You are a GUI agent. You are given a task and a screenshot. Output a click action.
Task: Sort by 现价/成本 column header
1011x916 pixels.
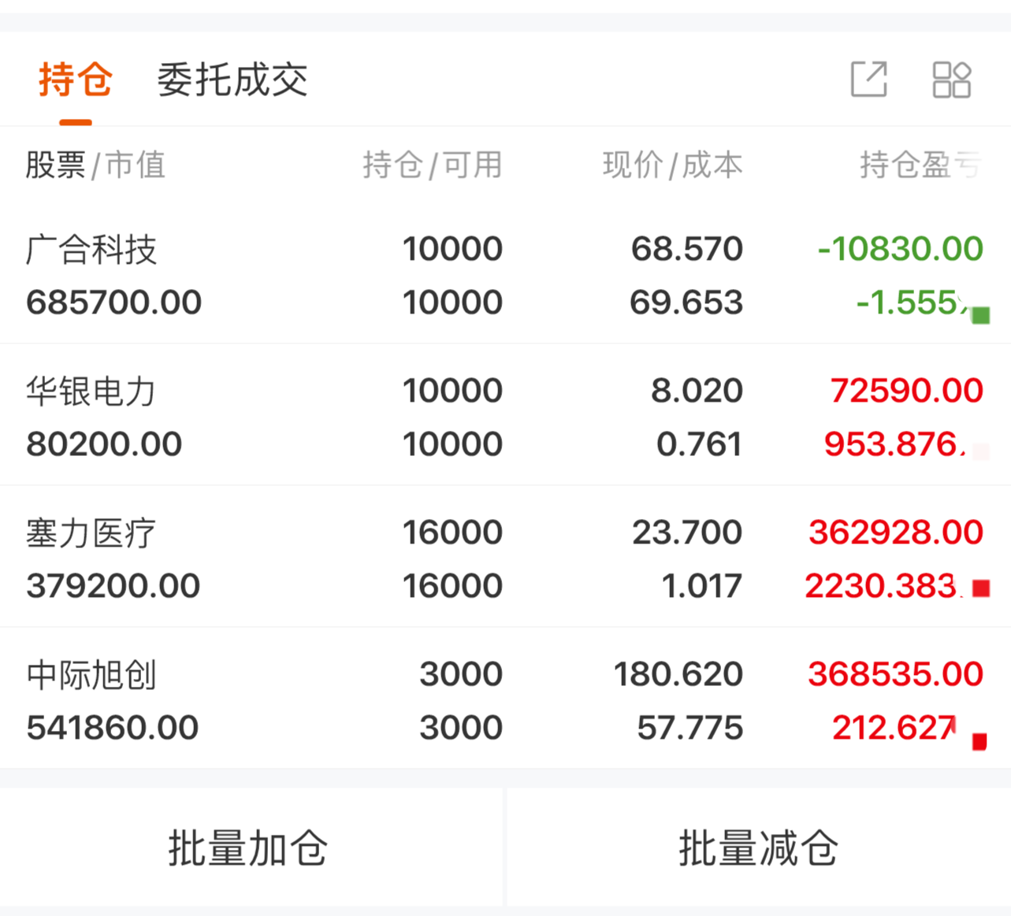coord(673,165)
